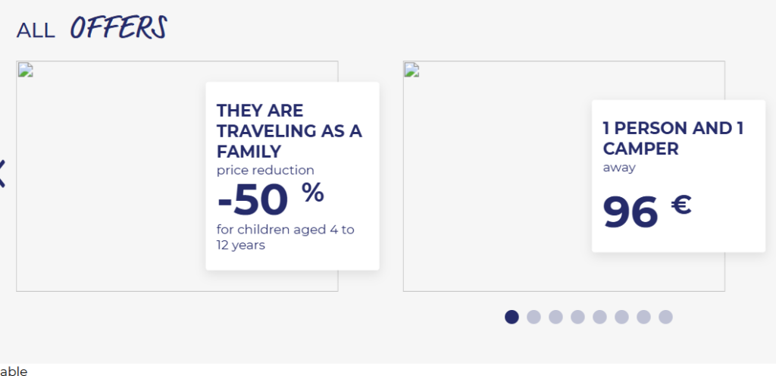Select the first carousel pagination dot

tap(512, 317)
